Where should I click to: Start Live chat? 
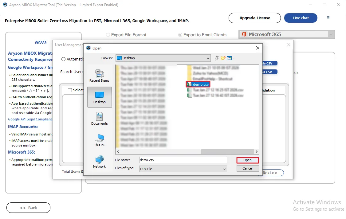click(x=301, y=18)
